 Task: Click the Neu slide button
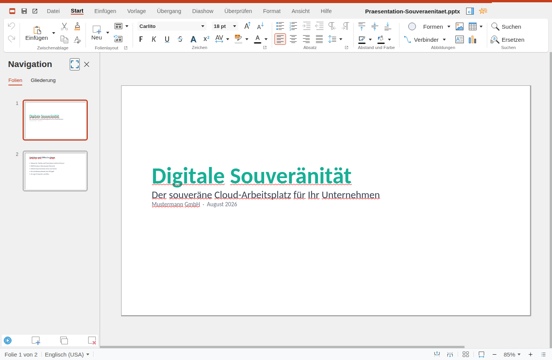(x=97, y=33)
